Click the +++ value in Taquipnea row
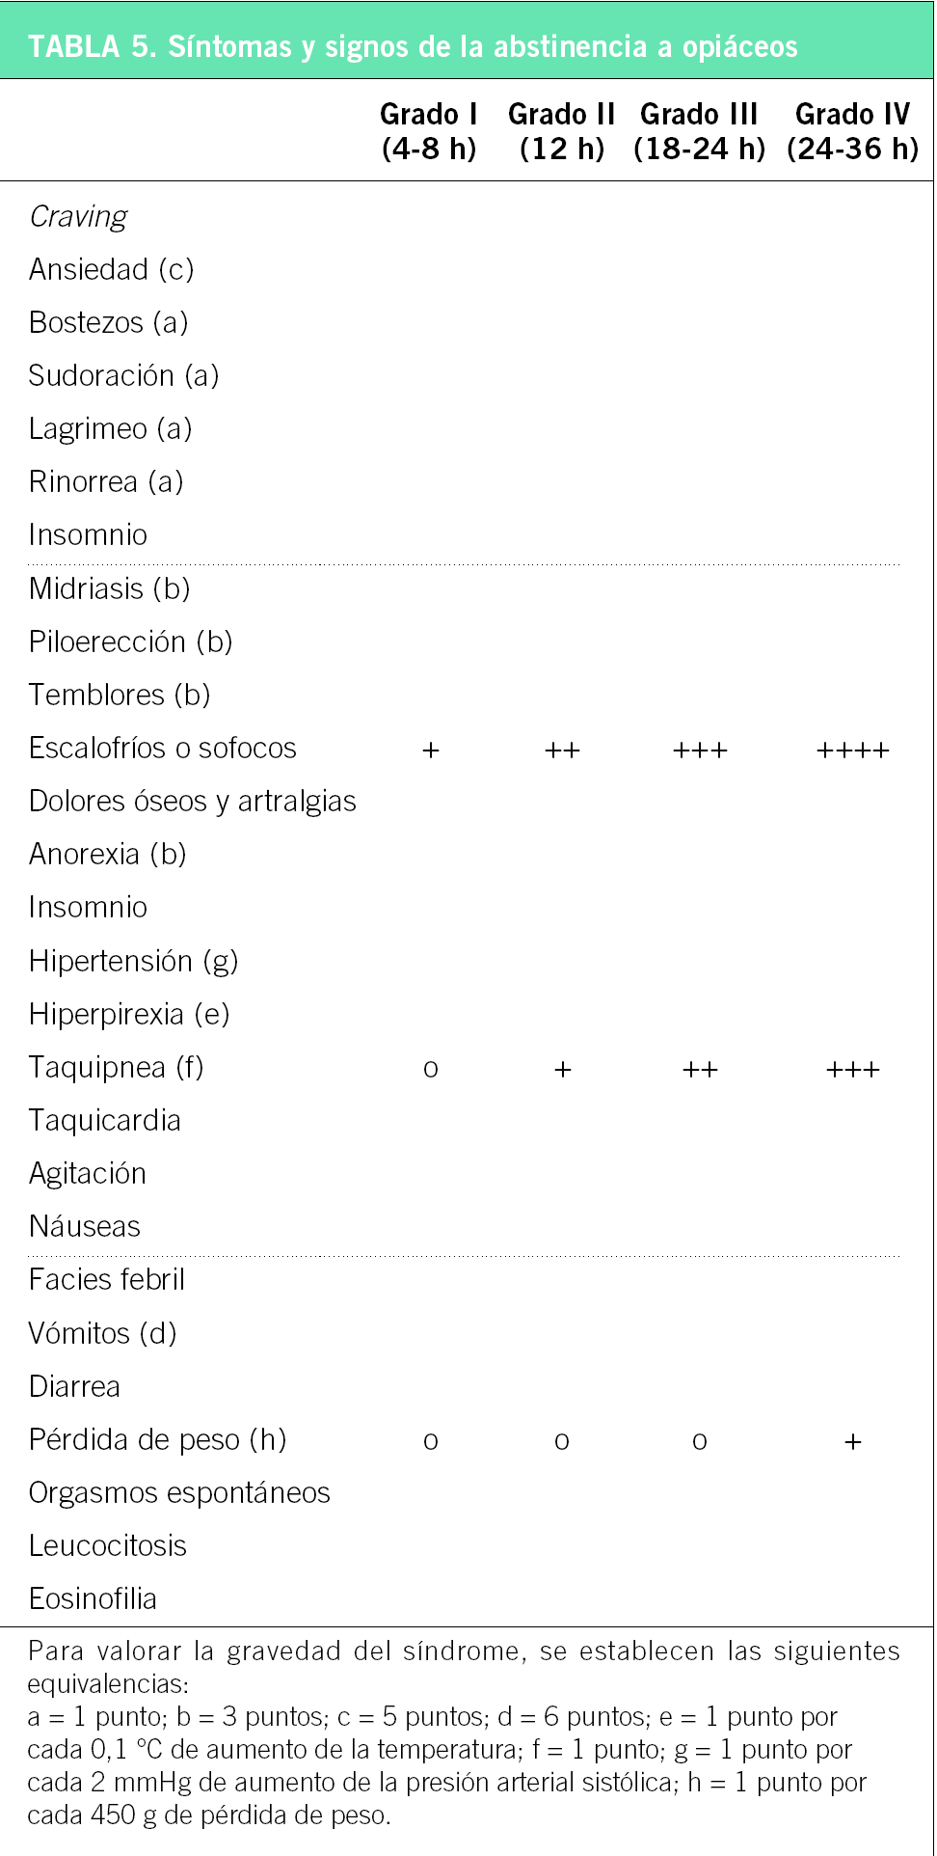Viewport: 937px width, 1856px height. click(852, 1070)
